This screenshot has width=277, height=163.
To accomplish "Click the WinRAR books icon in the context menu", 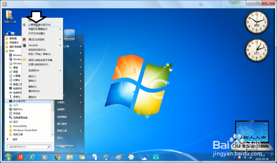I will (x=24, y=45).
